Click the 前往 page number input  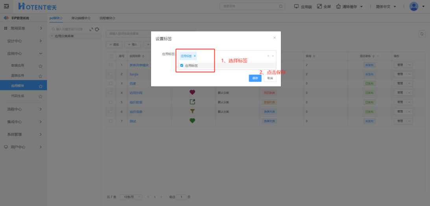pyautogui.click(x=181, y=197)
